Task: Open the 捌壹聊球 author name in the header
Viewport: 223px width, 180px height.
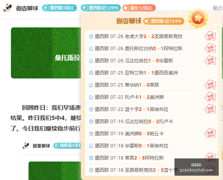Action: [27, 8]
